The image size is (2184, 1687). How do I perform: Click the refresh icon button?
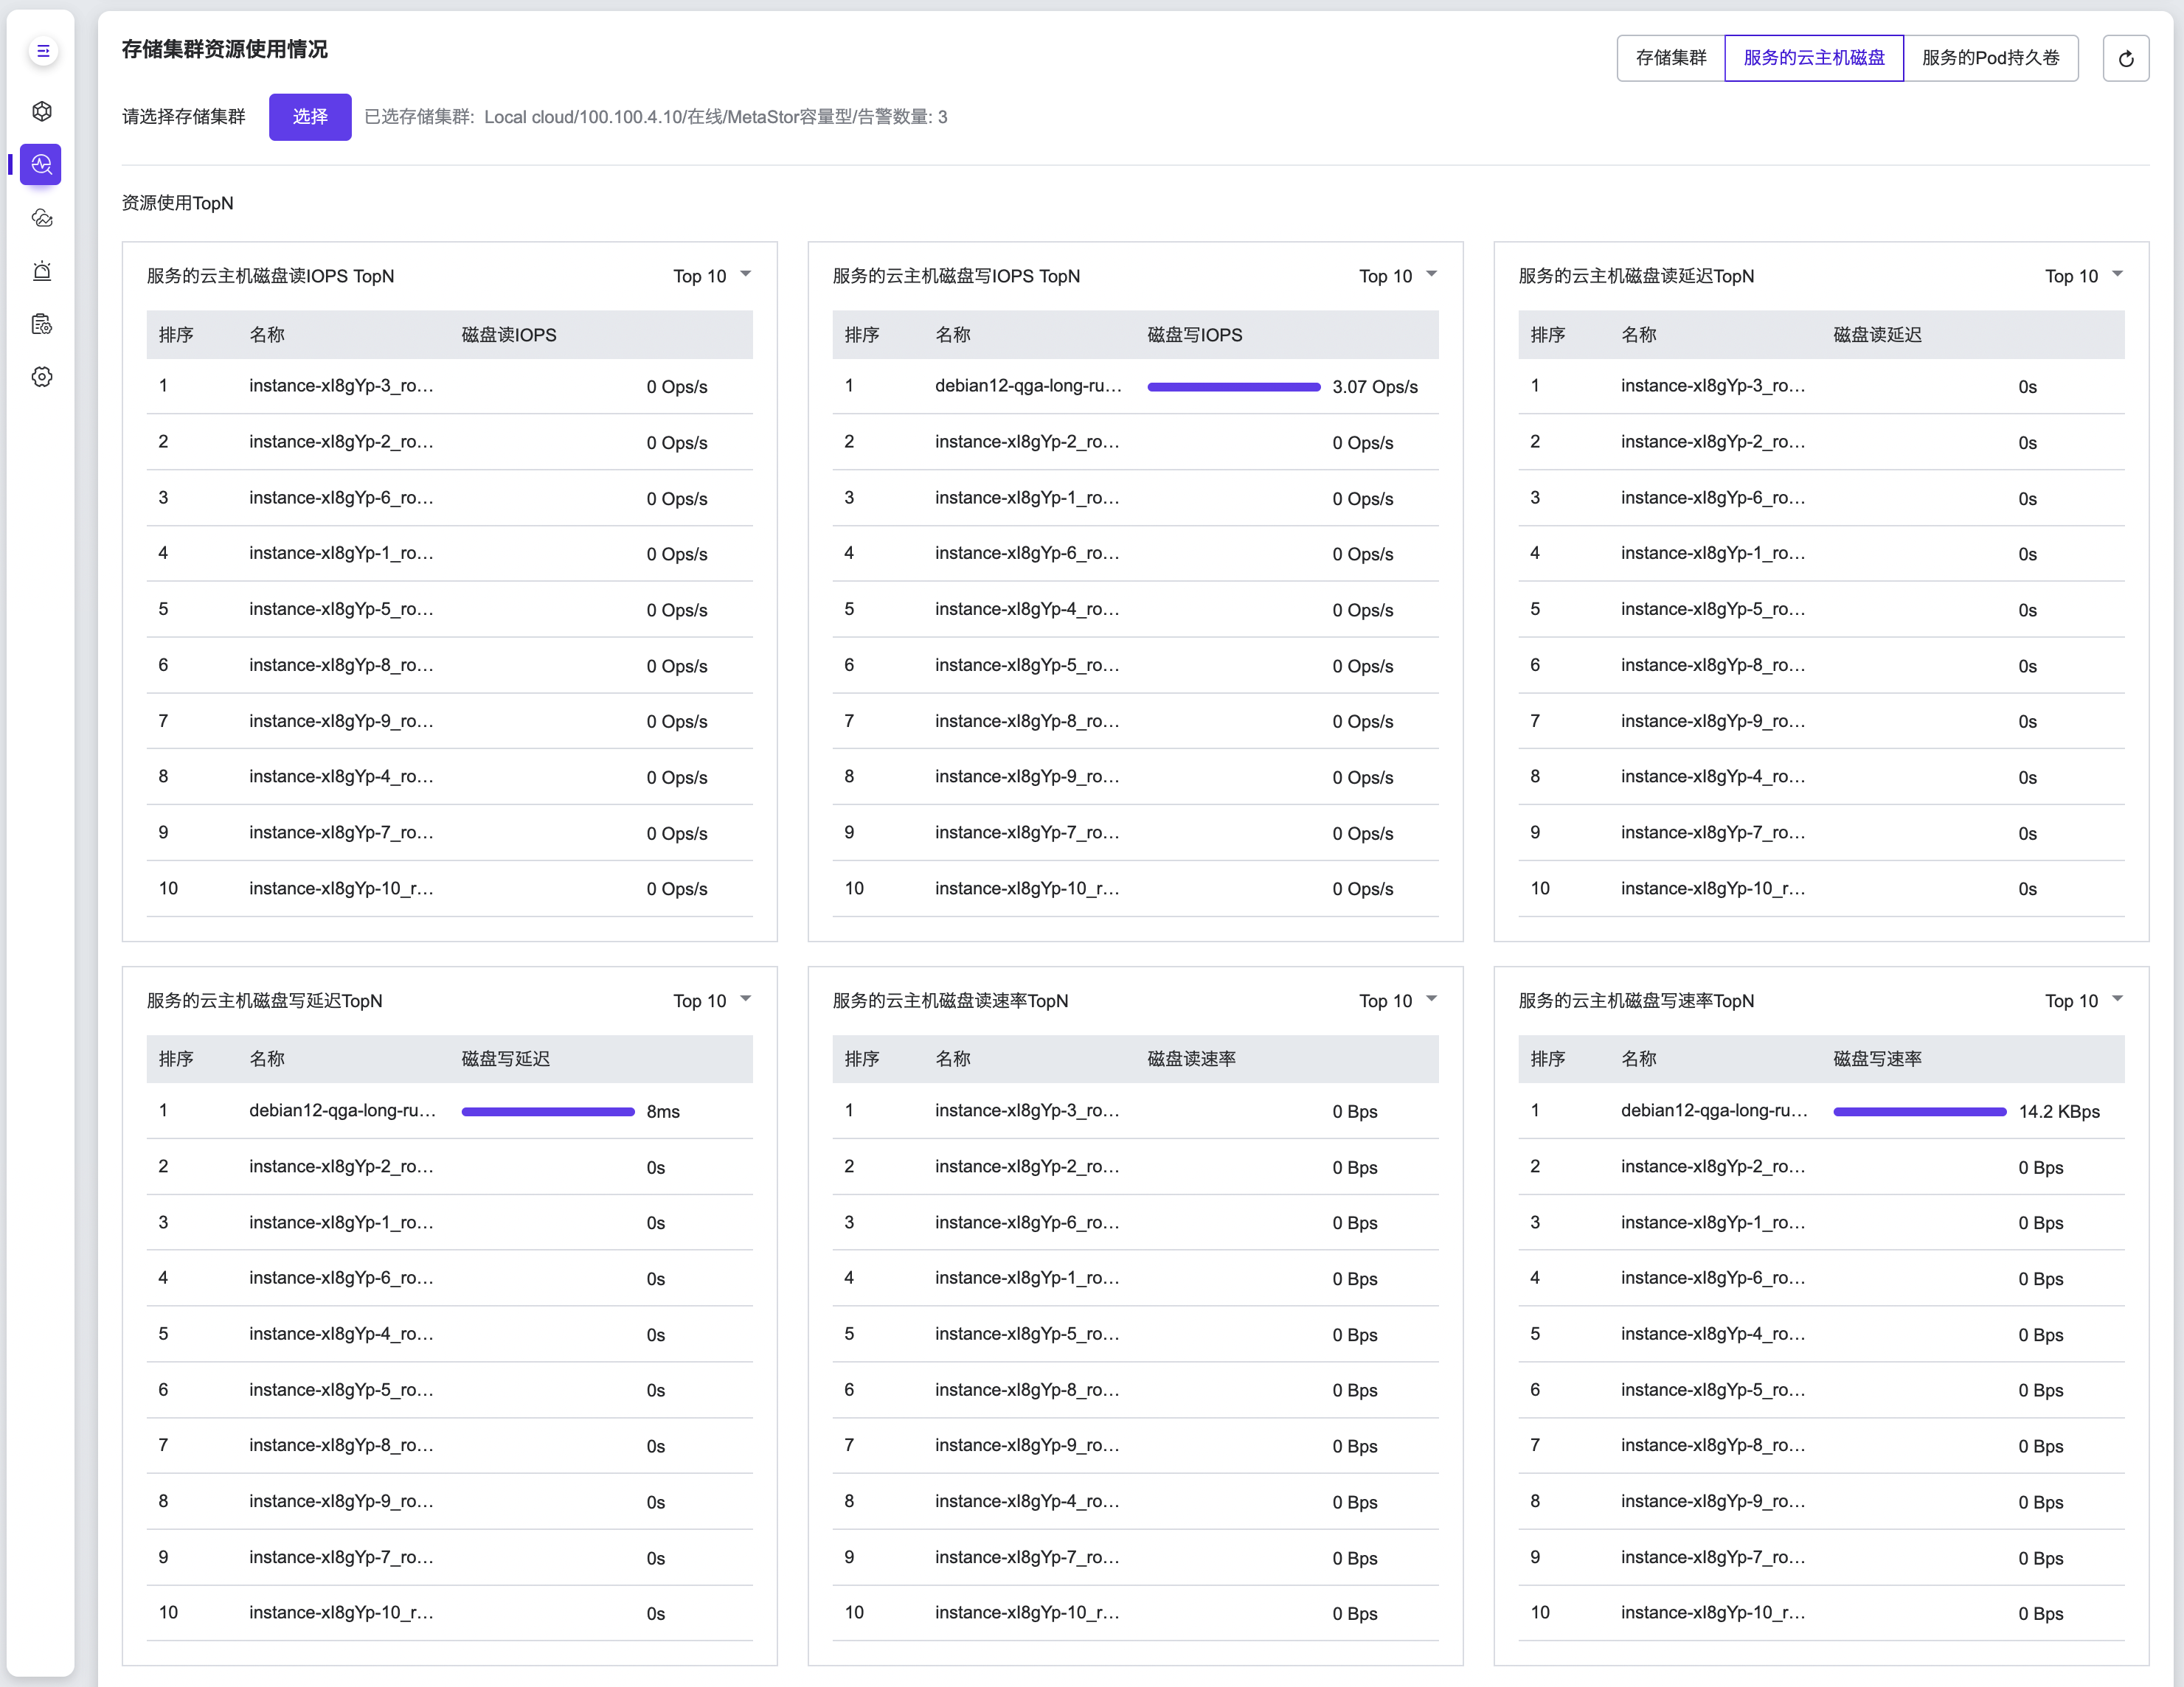2126,58
